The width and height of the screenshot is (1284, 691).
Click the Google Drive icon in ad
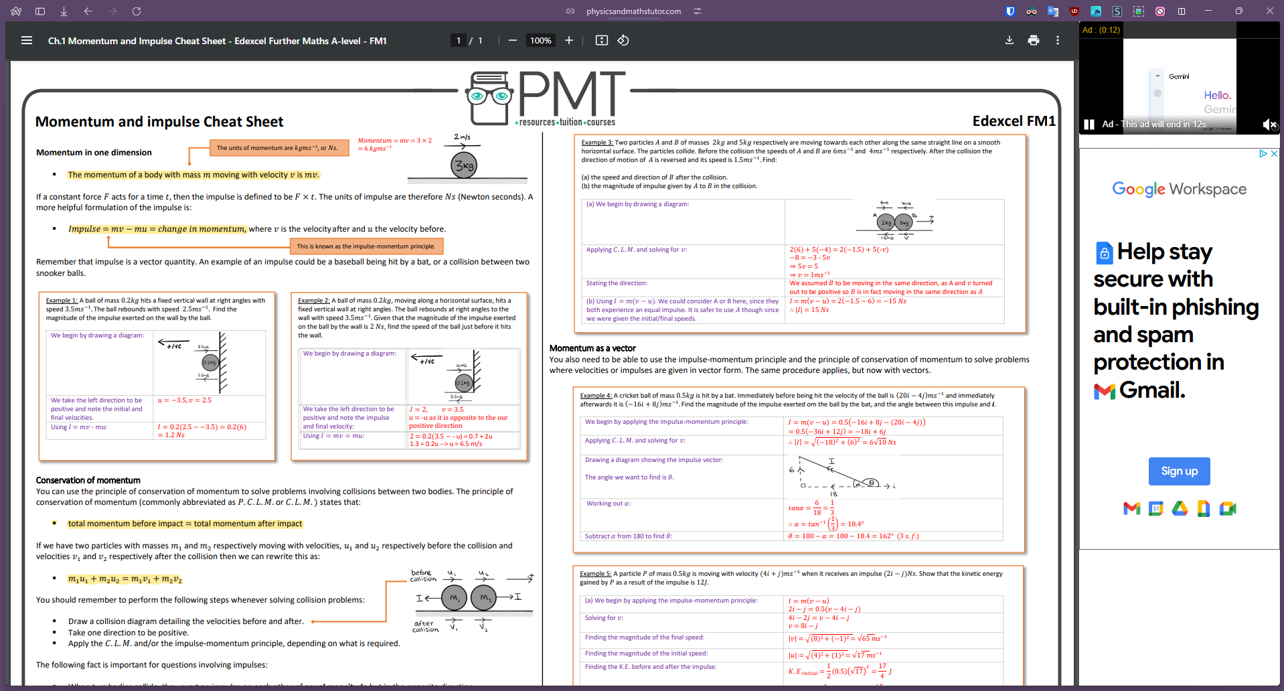pos(1180,509)
